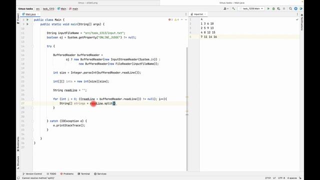Close the input.txt tab
The width and height of the screenshot is (320, 180).
[x=205, y=14]
